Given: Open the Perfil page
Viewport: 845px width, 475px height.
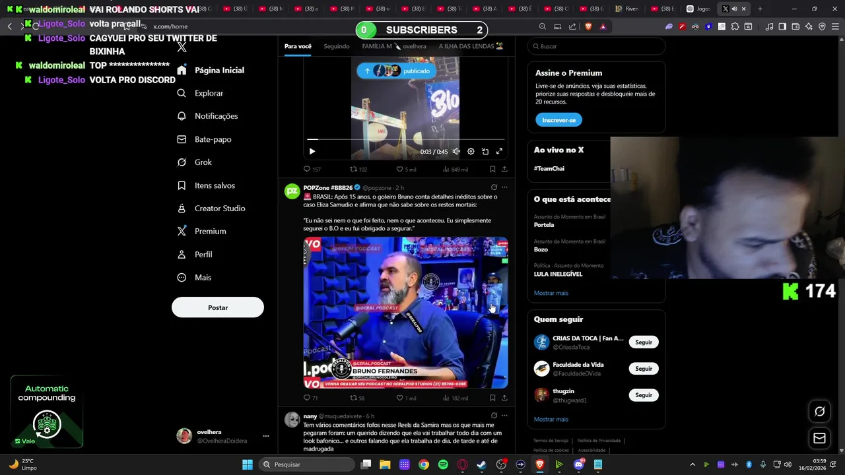Looking at the screenshot, I should 194,255.
